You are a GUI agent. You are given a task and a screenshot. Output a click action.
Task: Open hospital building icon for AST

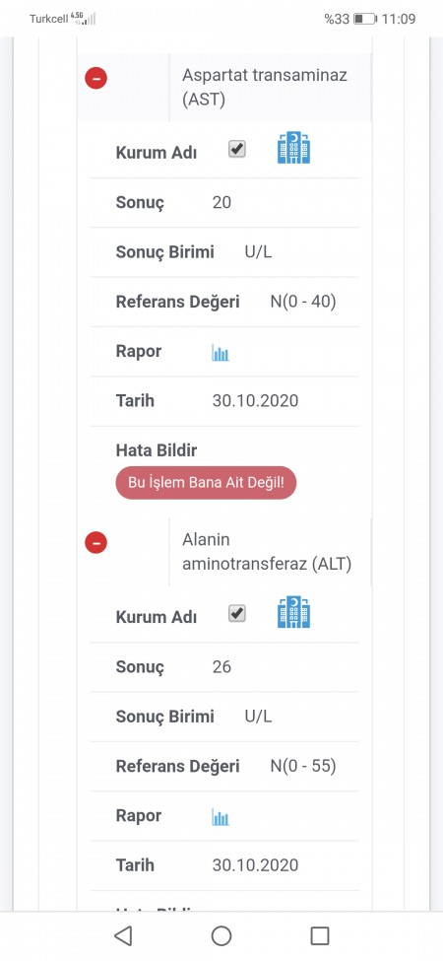point(293,148)
